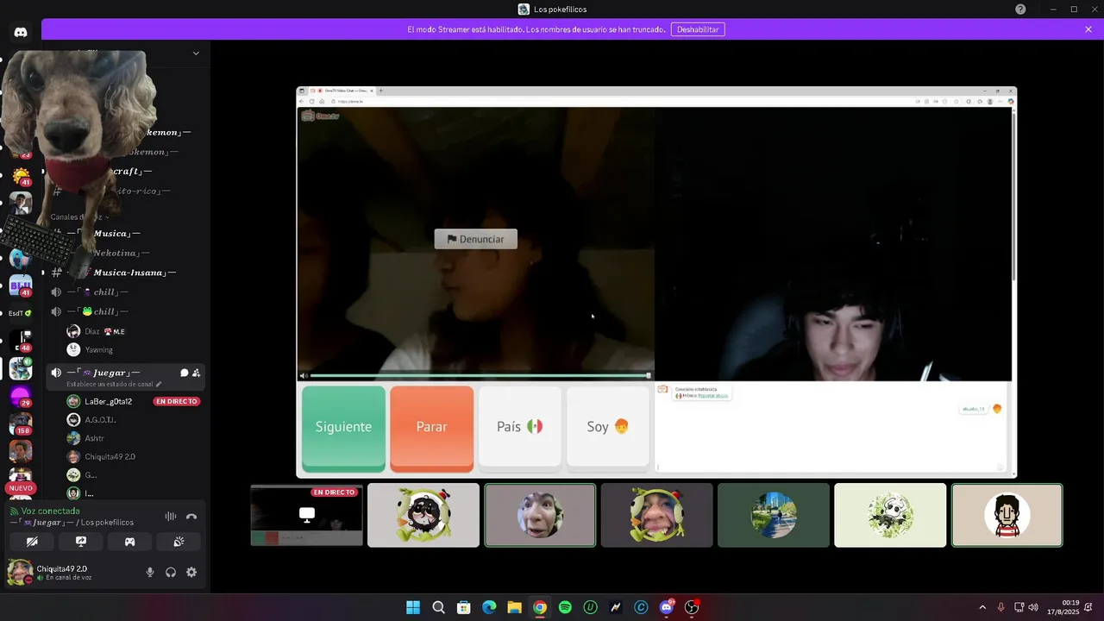Open the taskbar volume control
This screenshot has width=1104, height=621.
pyautogui.click(x=1033, y=607)
